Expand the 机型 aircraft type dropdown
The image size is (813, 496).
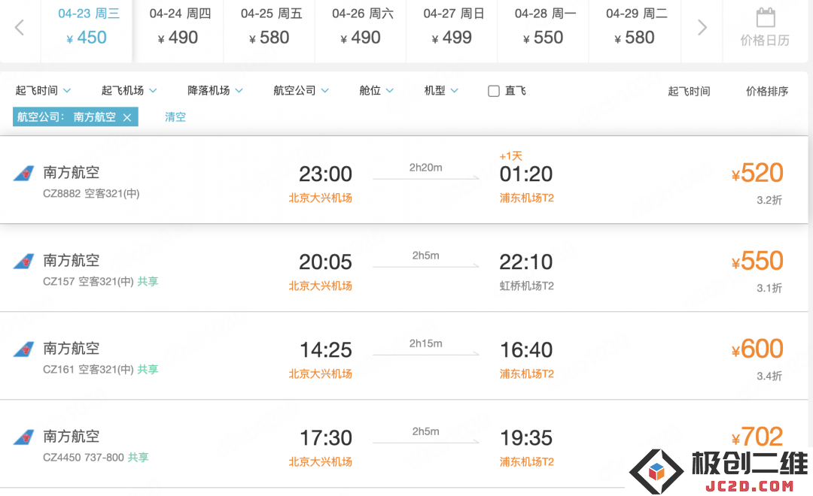click(441, 91)
